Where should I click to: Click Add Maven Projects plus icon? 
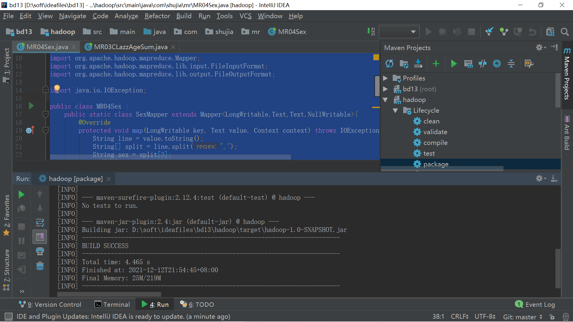436,64
